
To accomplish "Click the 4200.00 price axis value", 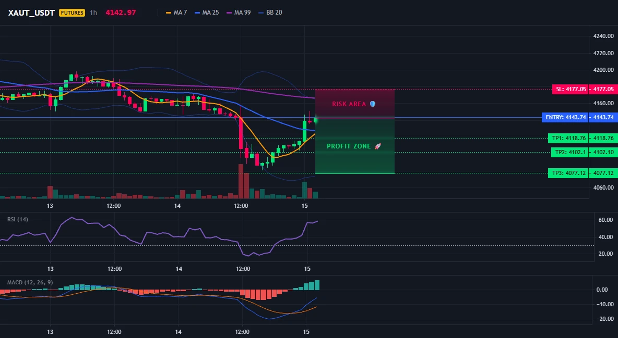I will pos(603,70).
